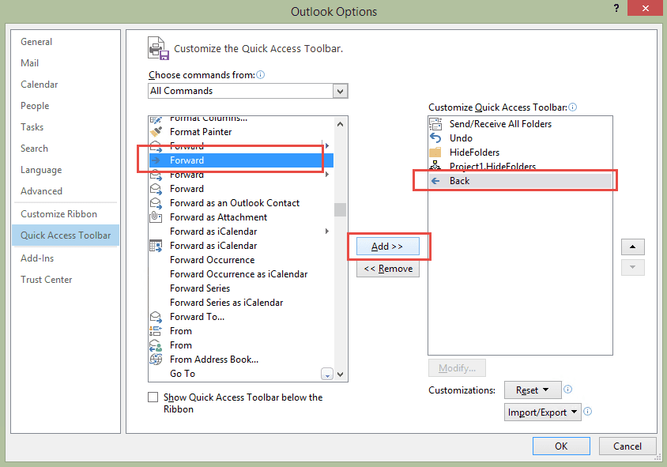The width and height of the screenshot is (667, 467).
Task: Click the Move Up arrow button
Action: [x=633, y=247]
